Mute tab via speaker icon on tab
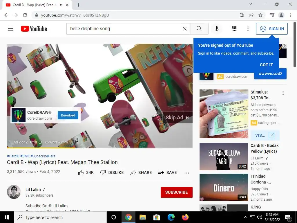 (x=61, y=5)
